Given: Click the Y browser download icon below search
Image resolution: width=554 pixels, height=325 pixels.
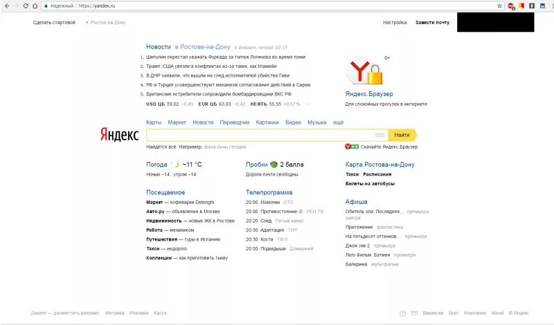Looking at the screenshot, I should pos(352,147).
